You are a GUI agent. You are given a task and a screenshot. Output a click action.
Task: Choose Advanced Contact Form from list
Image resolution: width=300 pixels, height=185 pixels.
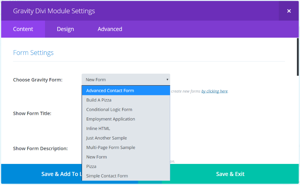click(110, 91)
